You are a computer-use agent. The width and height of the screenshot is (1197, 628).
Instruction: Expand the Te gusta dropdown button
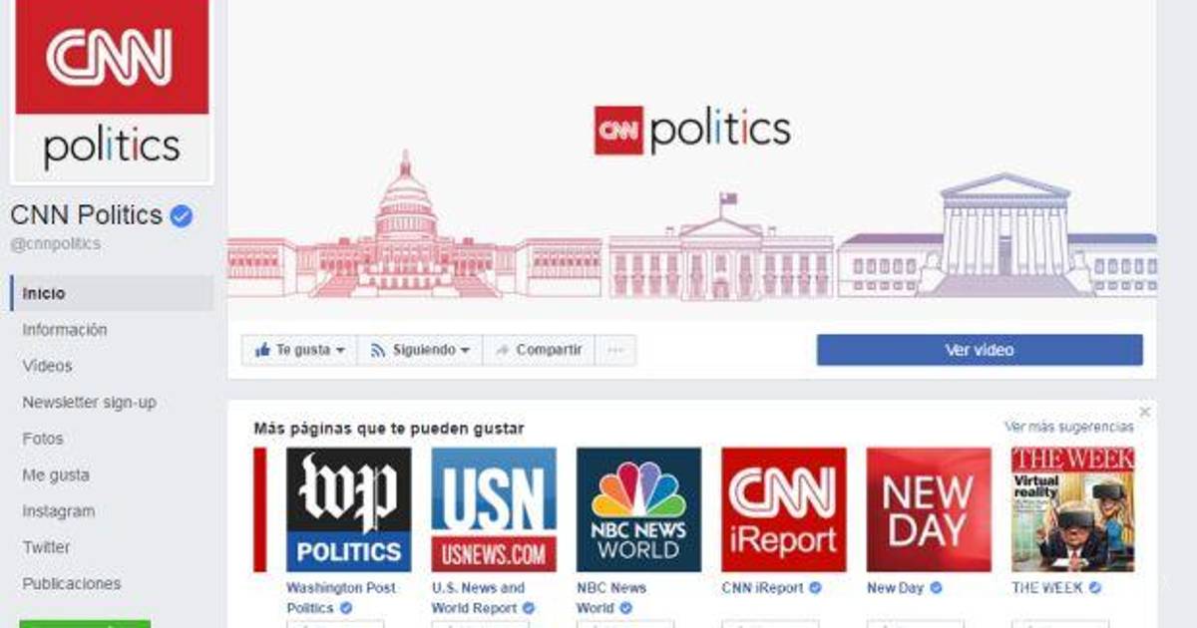[x=299, y=350]
